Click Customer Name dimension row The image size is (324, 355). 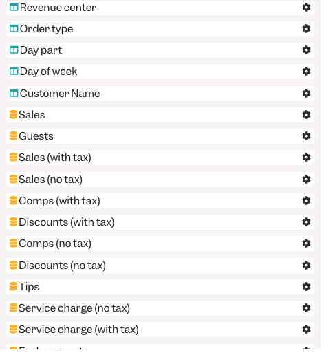point(160,94)
